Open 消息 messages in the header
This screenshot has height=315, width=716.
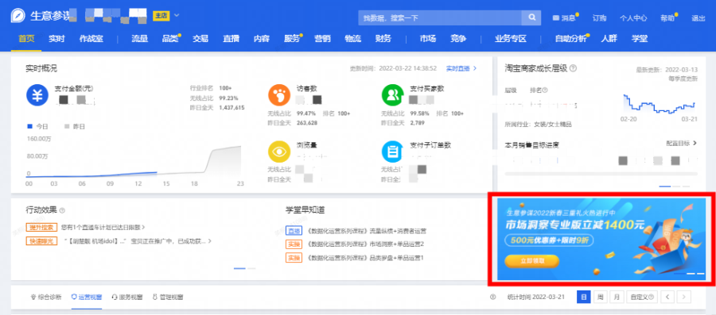[x=564, y=18]
